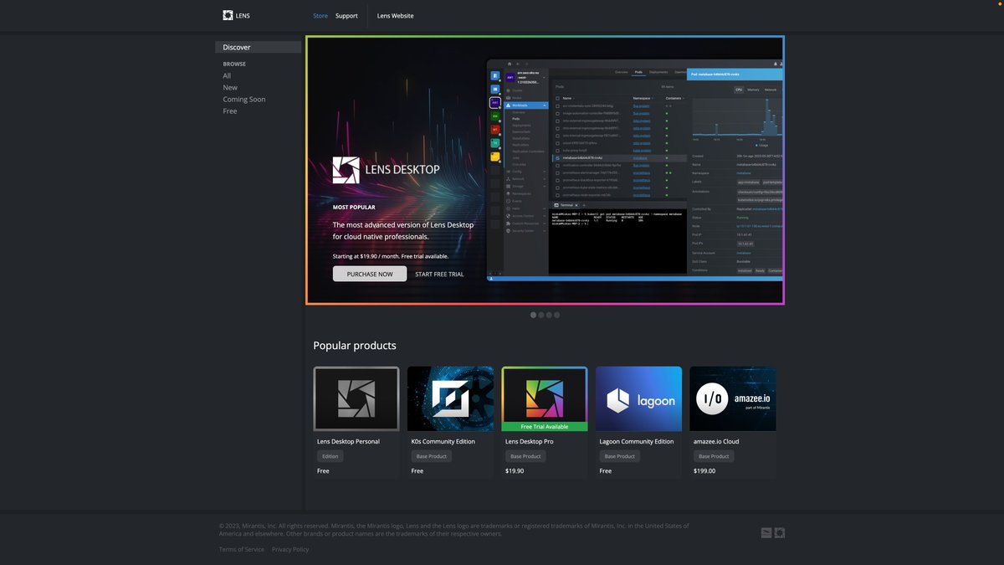Click the Popular products heading
This screenshot has height=565, width=1004.
click(x=355, y=346)
